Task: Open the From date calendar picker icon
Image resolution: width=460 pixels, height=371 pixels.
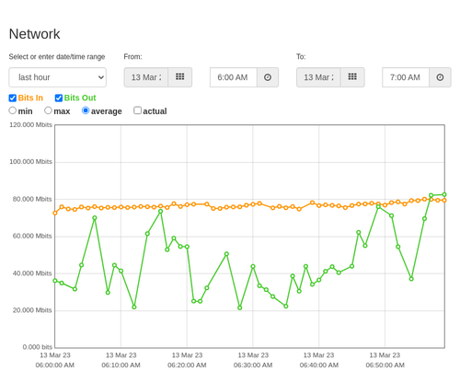Action: (x=180, y=77)
